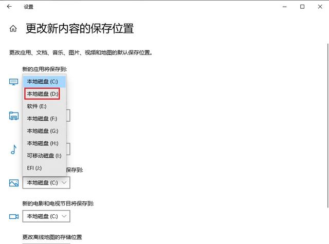Image resolution: width=329 pixels, height=244 pixels.
Task: Choose 本地磁盘 (G:) option
Action: click(x=45, y=131)
